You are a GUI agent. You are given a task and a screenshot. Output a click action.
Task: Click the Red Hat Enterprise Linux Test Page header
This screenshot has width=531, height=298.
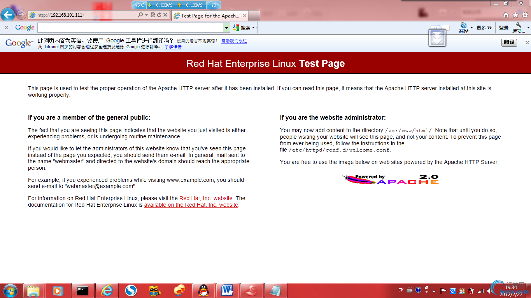(x=266, y=63)
